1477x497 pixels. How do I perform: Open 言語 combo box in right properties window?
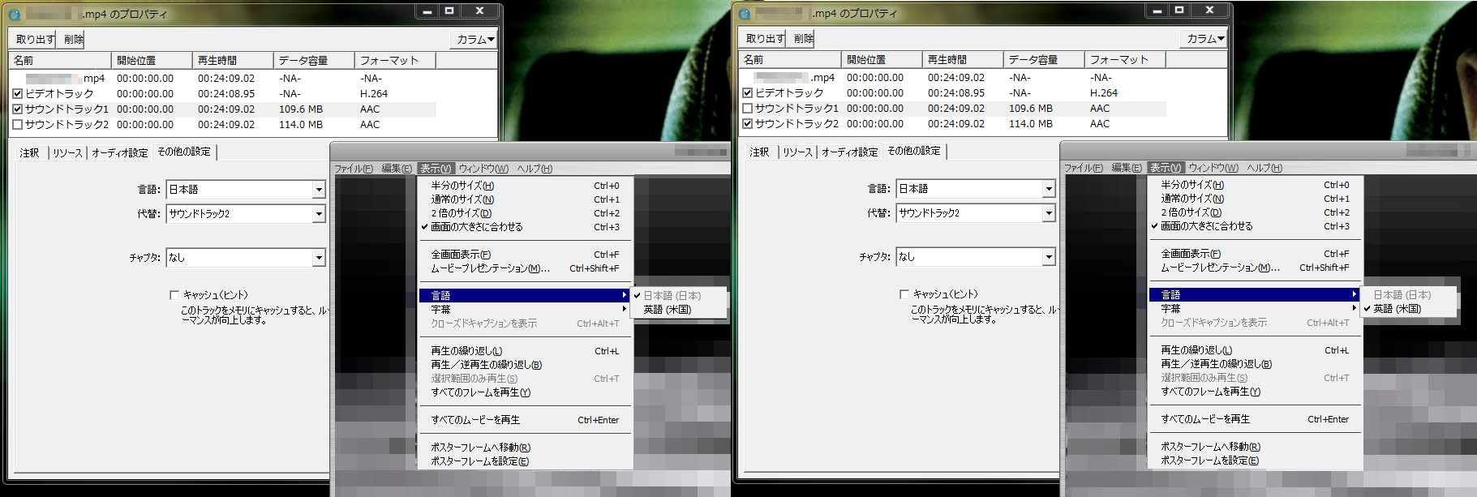point(976,189)
